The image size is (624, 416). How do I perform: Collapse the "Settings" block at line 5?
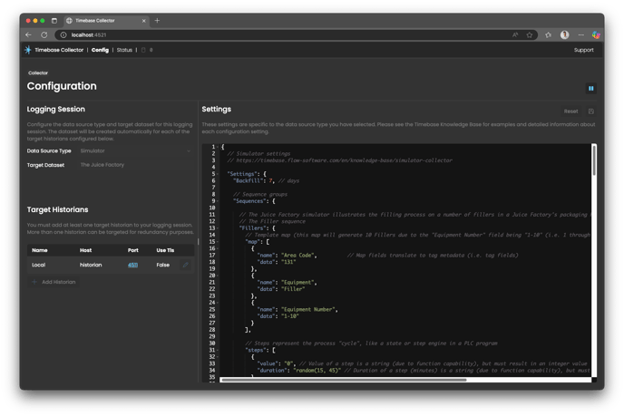219,173
